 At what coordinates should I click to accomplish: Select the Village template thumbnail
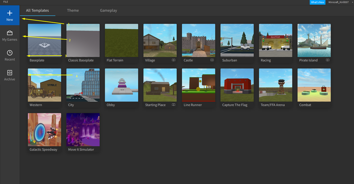tap(160, 40)
